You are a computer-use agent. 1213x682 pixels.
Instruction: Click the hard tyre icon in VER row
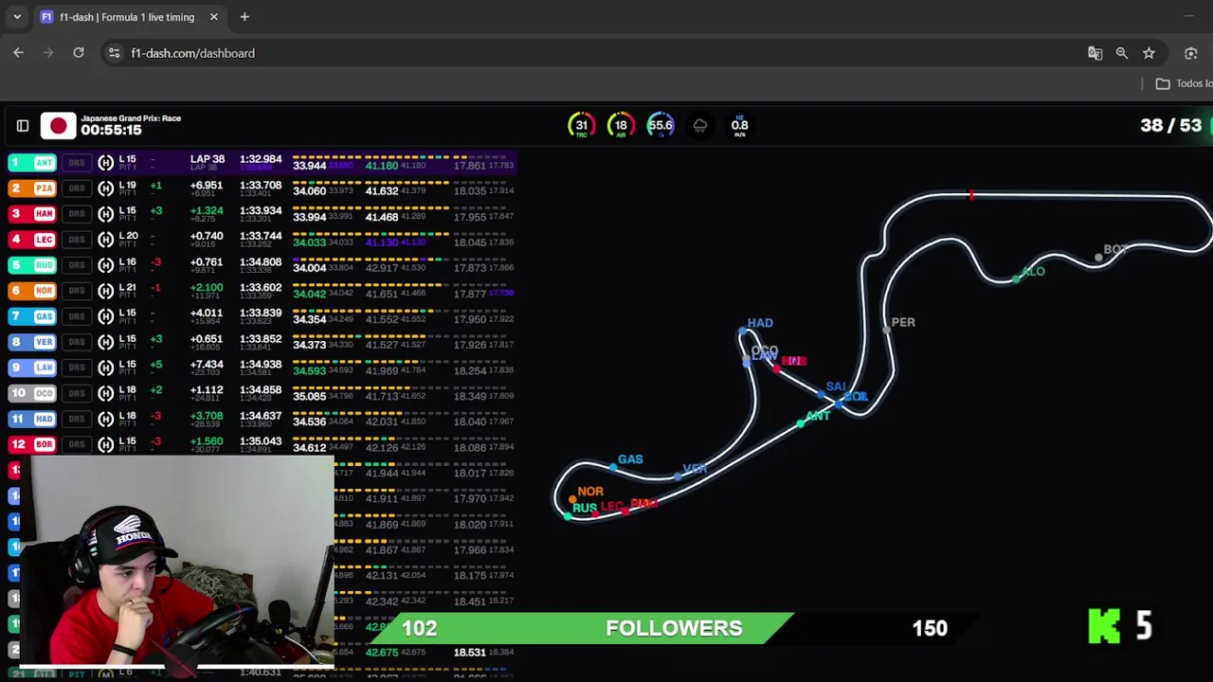pyautogui.click(x=105, y=342)
